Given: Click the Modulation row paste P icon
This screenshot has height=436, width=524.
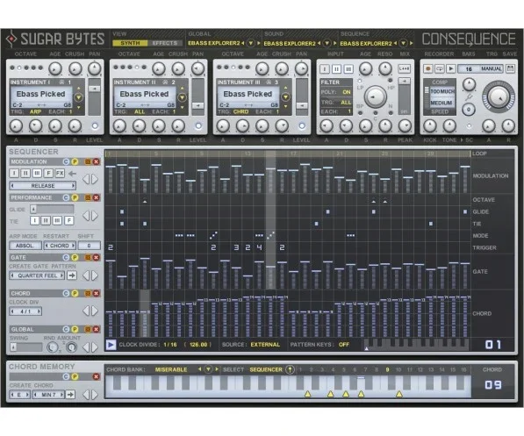Looking at the screenshot, I should (x=75, y=161).
